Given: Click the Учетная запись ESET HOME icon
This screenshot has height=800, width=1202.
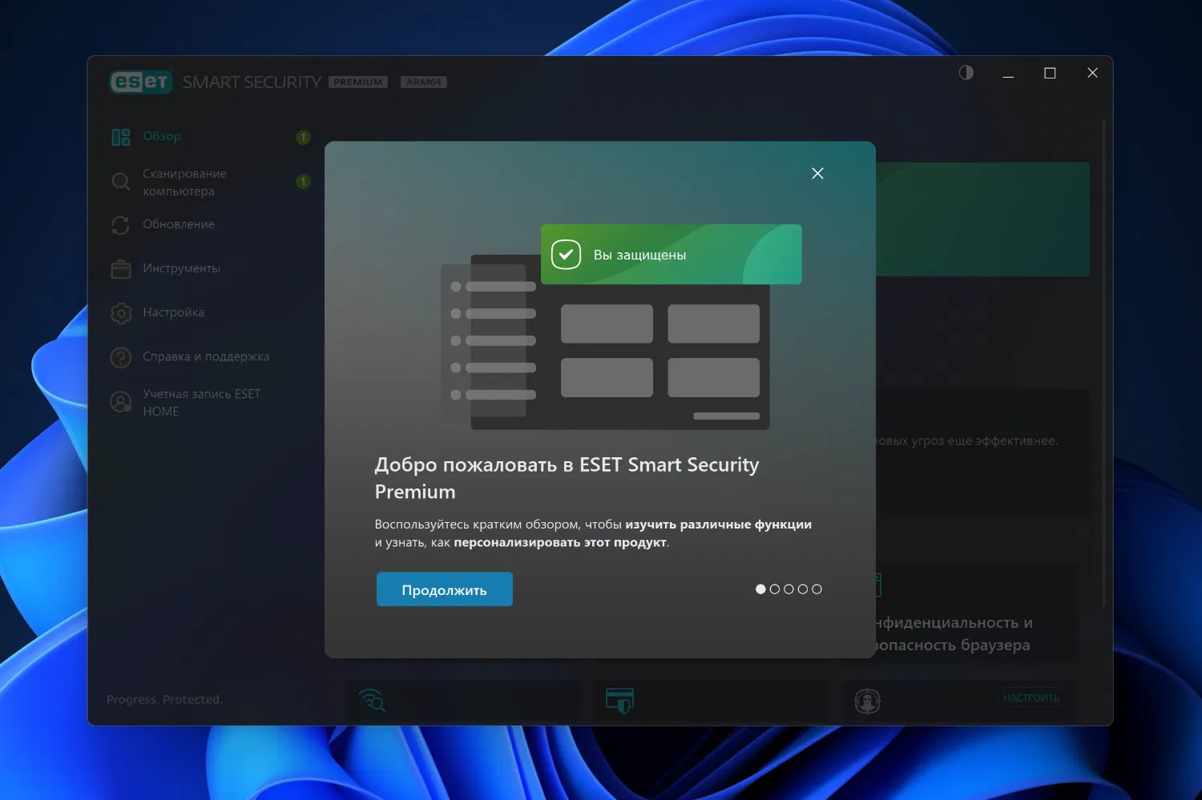Looking at the screenshot, I should pyautogui.click(x=121, y=402).
